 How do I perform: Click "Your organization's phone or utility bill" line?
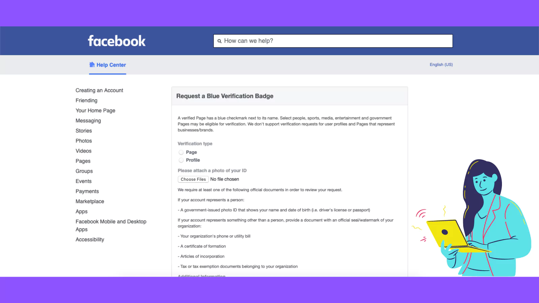click(x=214, y=236)
